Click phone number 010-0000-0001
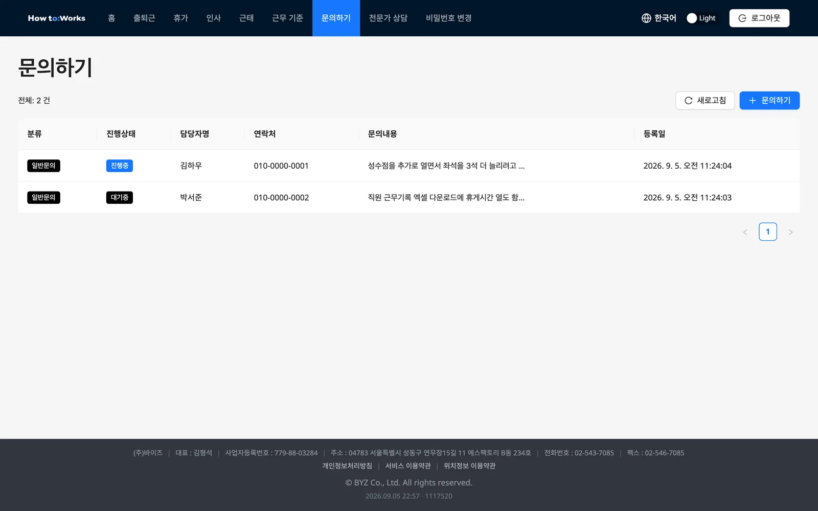The width and height of the screenshot is (818, 511). click(x=281, y=166)
